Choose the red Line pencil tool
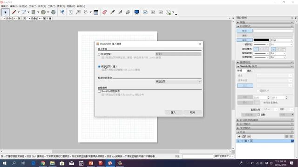The width and height of the screenshot is (298, 167). (14, 13)
